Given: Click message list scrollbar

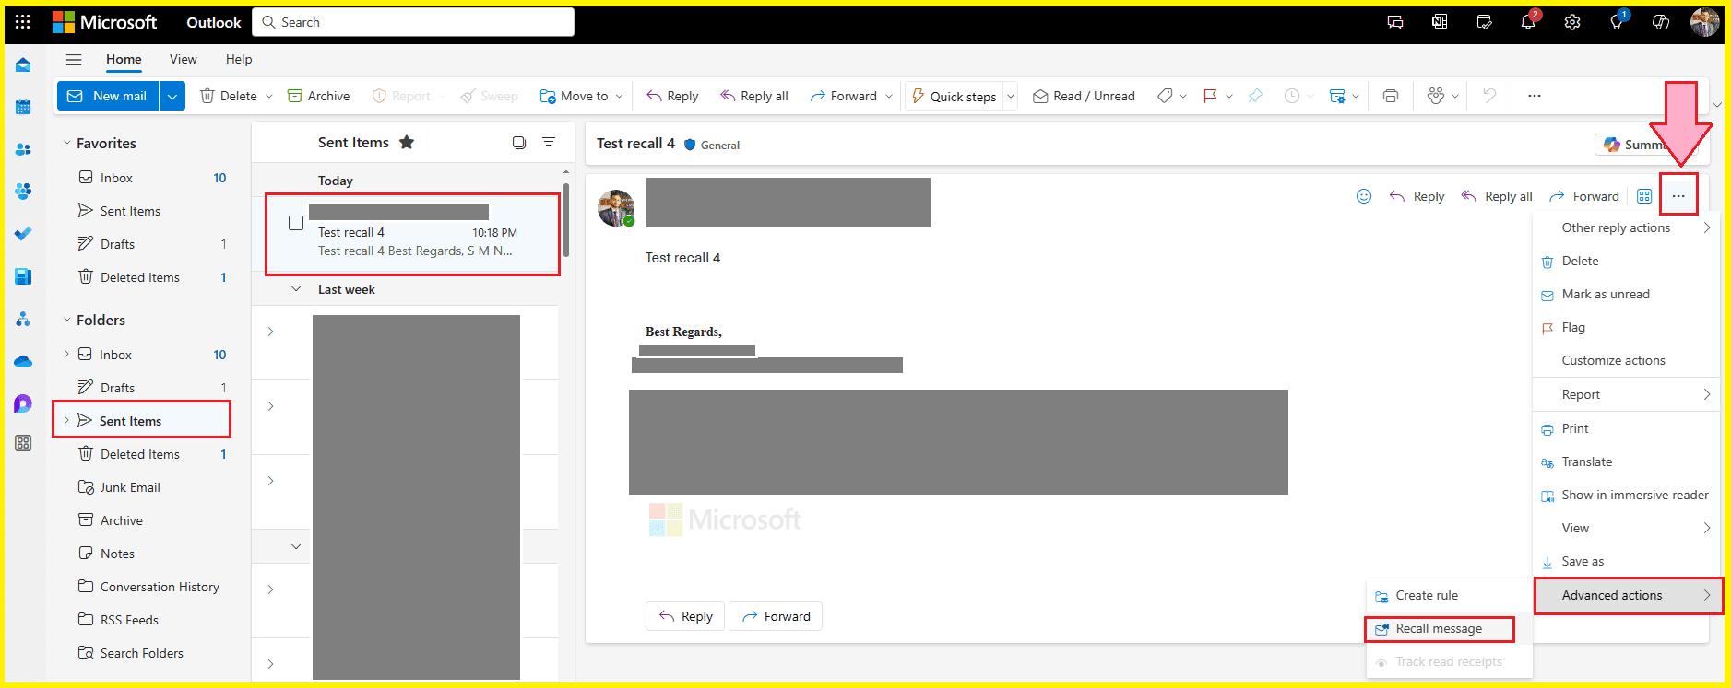Looking at the screenshot, I should (566, 221).
